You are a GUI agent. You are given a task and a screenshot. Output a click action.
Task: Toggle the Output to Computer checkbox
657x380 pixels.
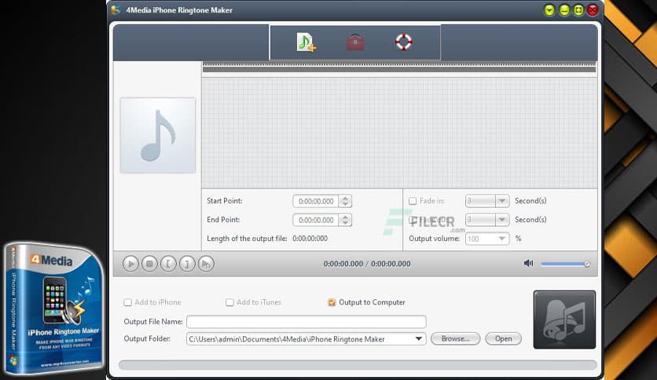332,302
